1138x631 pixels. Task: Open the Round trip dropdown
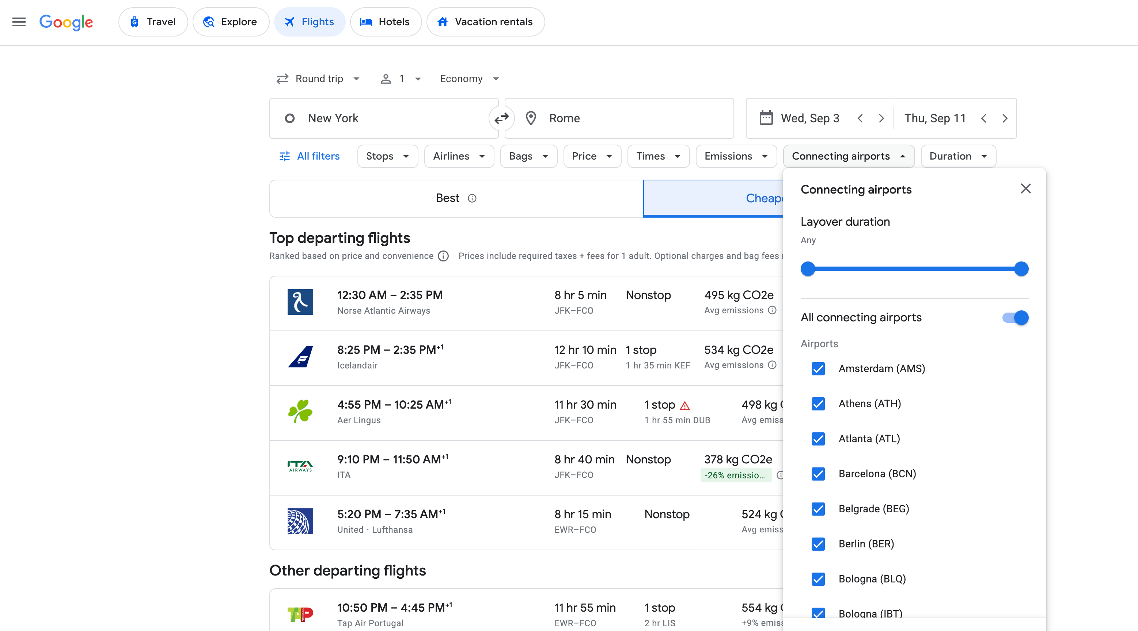[x=318, y=79]
